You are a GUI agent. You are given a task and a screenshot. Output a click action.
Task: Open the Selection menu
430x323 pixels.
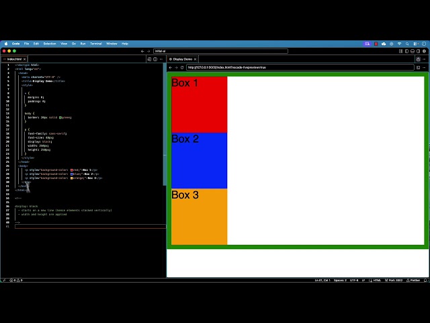(x=50, y=44)
